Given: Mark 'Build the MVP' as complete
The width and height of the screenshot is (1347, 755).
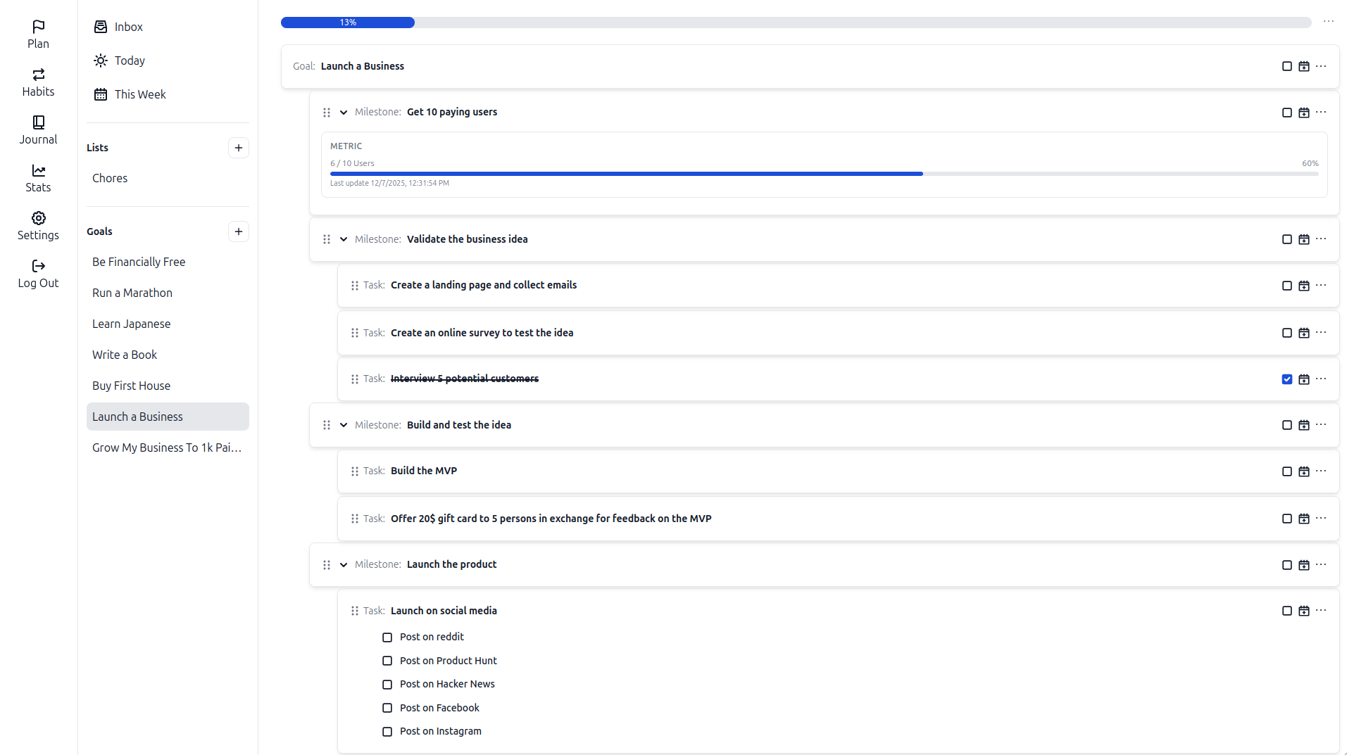Looking at the screenshot, I should (x=1287, y=471).
